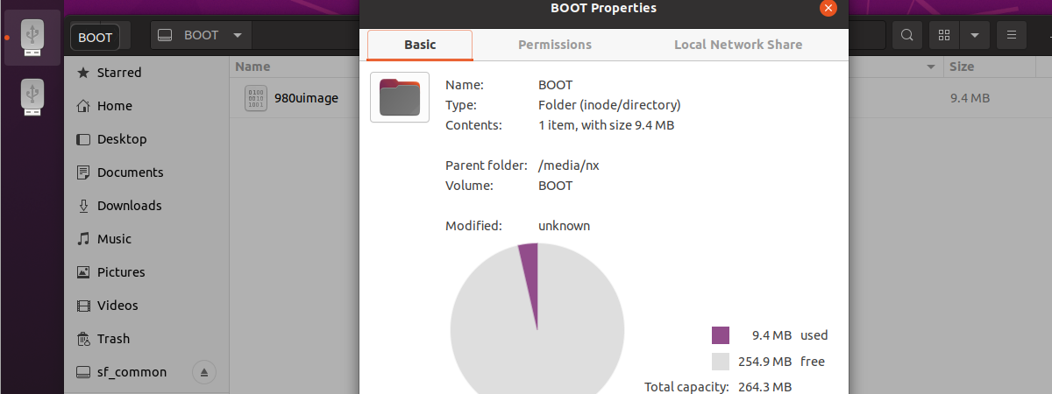Click the disk usage pie chart
The image size is (1052, 394).
tap(537, 320)
